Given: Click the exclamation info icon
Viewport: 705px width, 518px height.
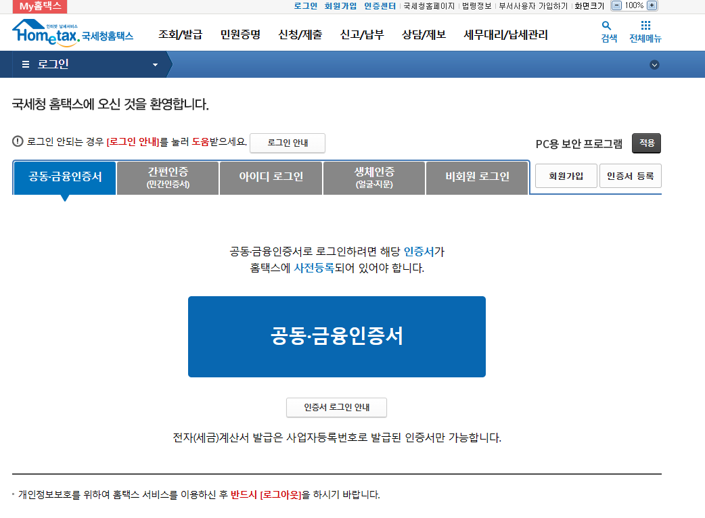Looking at the screenshot, I should coord(18,141).
